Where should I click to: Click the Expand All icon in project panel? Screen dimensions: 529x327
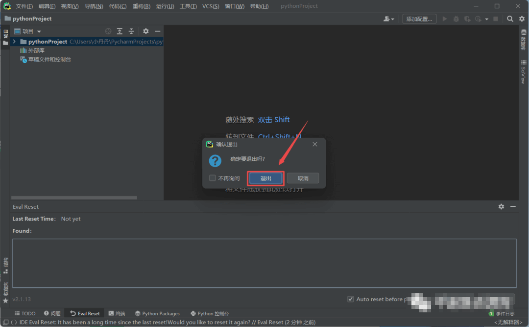point(120,31)
